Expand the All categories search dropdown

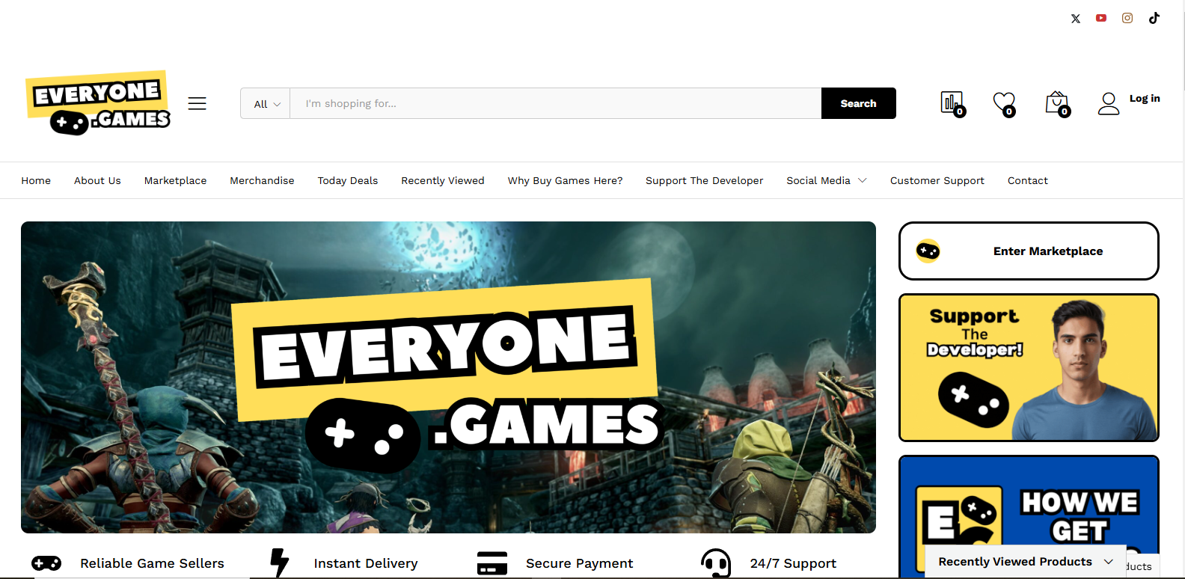(x=266, y=103)
